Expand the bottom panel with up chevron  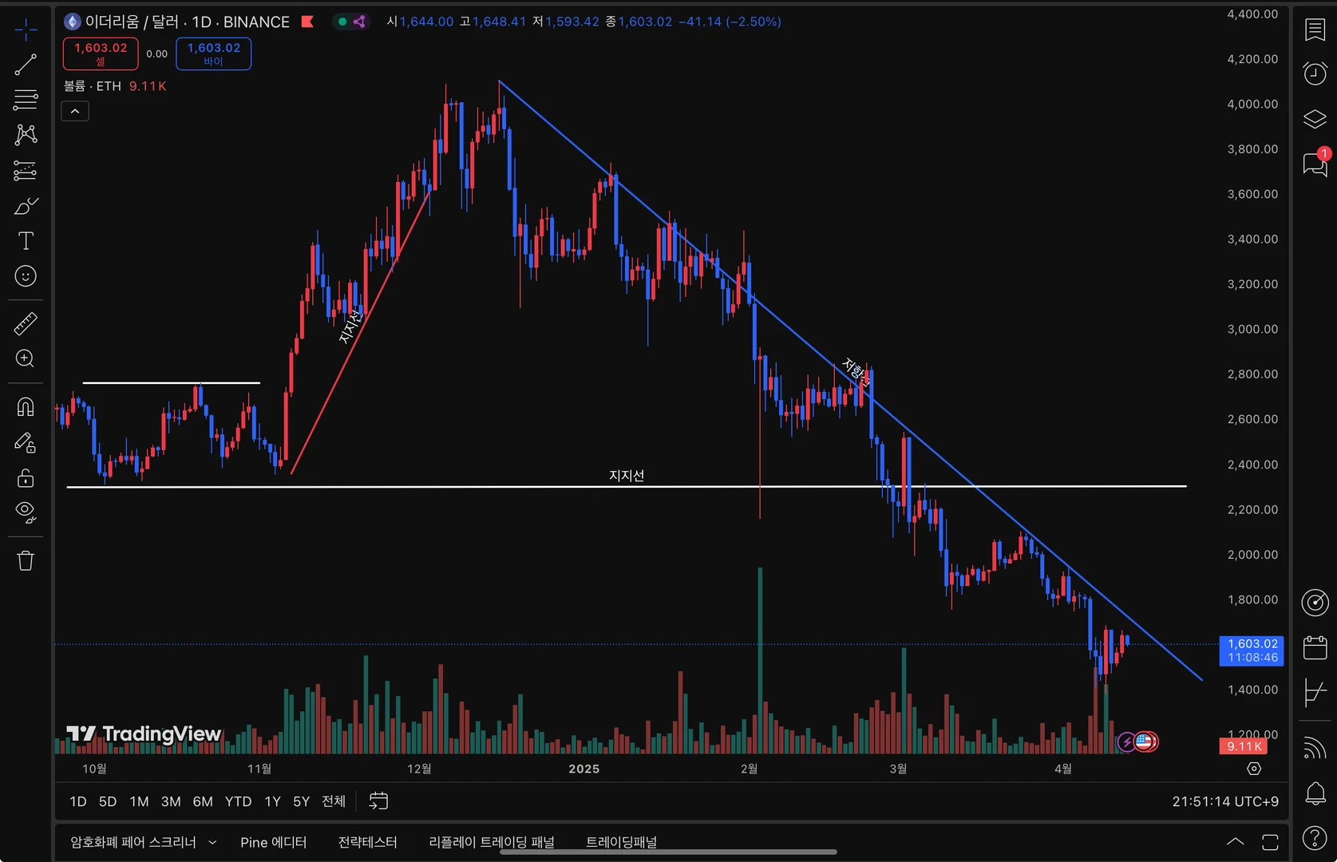(x=1235, y=841)
